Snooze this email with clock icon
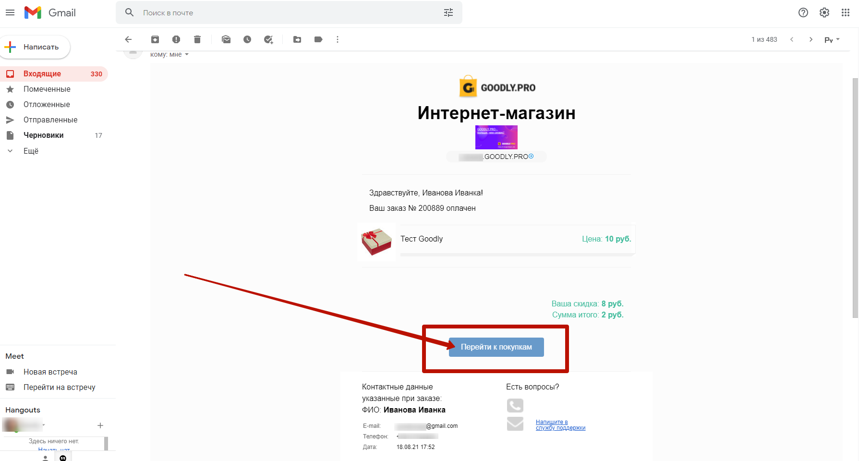Screen dimensions: 859x461 pos(247,39)
